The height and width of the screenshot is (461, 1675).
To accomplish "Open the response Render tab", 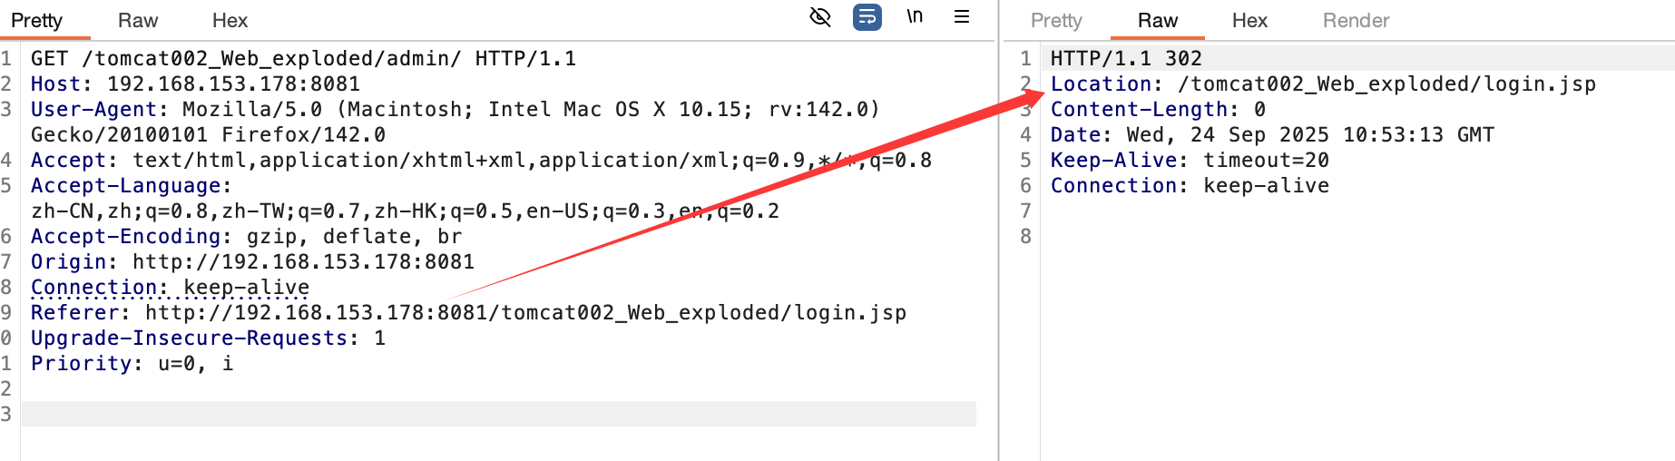I will (1356, 21).
